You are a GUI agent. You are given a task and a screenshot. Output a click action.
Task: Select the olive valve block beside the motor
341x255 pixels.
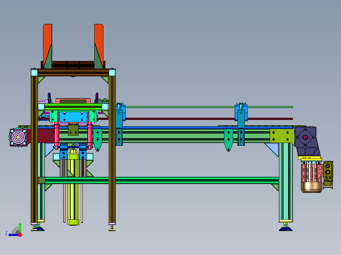click(x=328, y=171)
